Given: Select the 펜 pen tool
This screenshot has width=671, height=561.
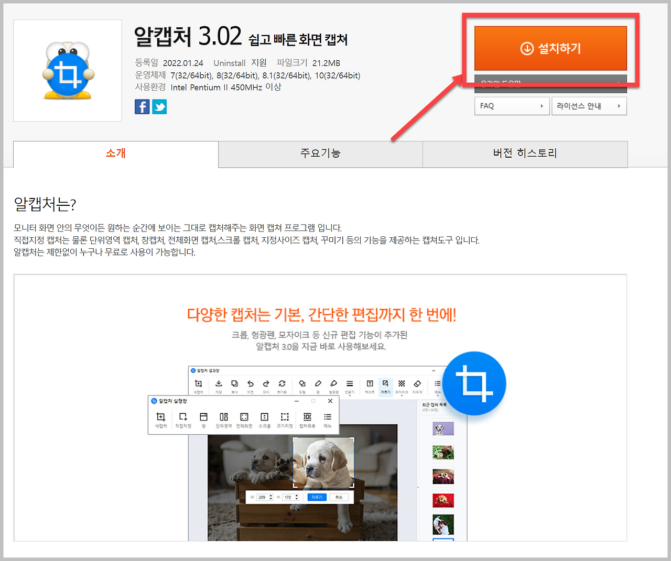Looking at the screenshot, I should pyautogui.click(x=318, y=386).
